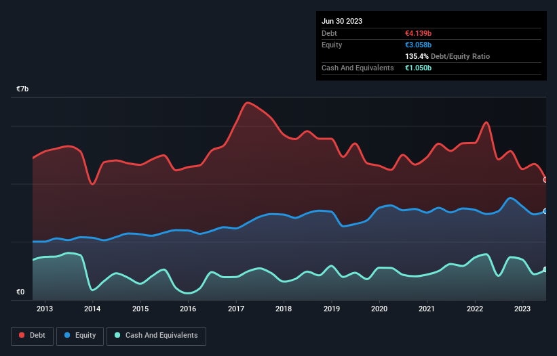The height and width of the screenshot is (356, 557).
Task: Click the 2014 x-axis label
Action: 92,309
